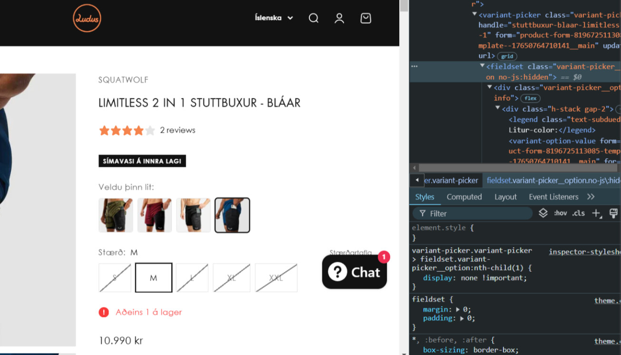Select size M option
Viewport: 621px width, 355px height.
(154, 278)
